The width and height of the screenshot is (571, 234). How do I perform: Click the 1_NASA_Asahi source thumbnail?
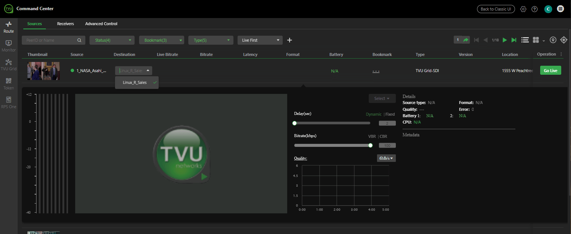pos(43,71)
